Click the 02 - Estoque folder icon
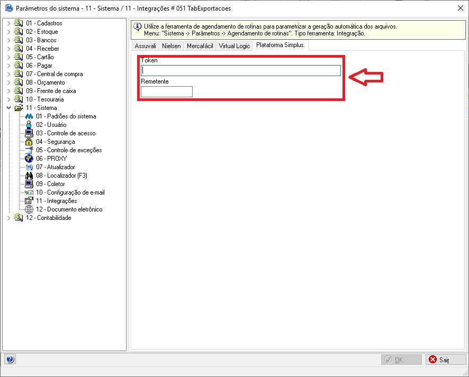This screenshot has height=377, width=469. click(19, 31)
